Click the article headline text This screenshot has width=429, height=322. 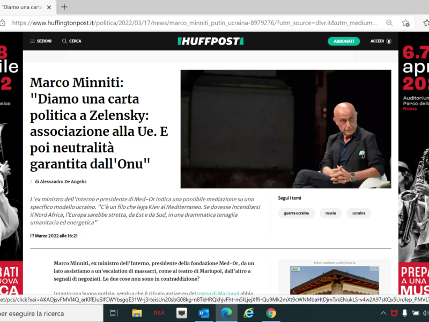pyautogui.click(x=99, y=123)
